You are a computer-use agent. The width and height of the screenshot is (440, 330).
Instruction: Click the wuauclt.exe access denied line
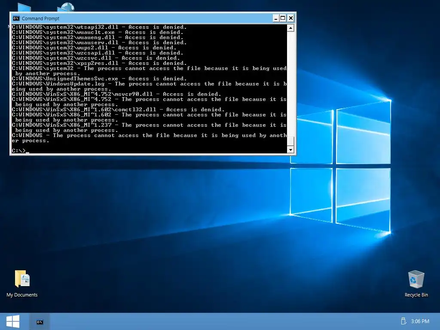[x=98, y=32]
